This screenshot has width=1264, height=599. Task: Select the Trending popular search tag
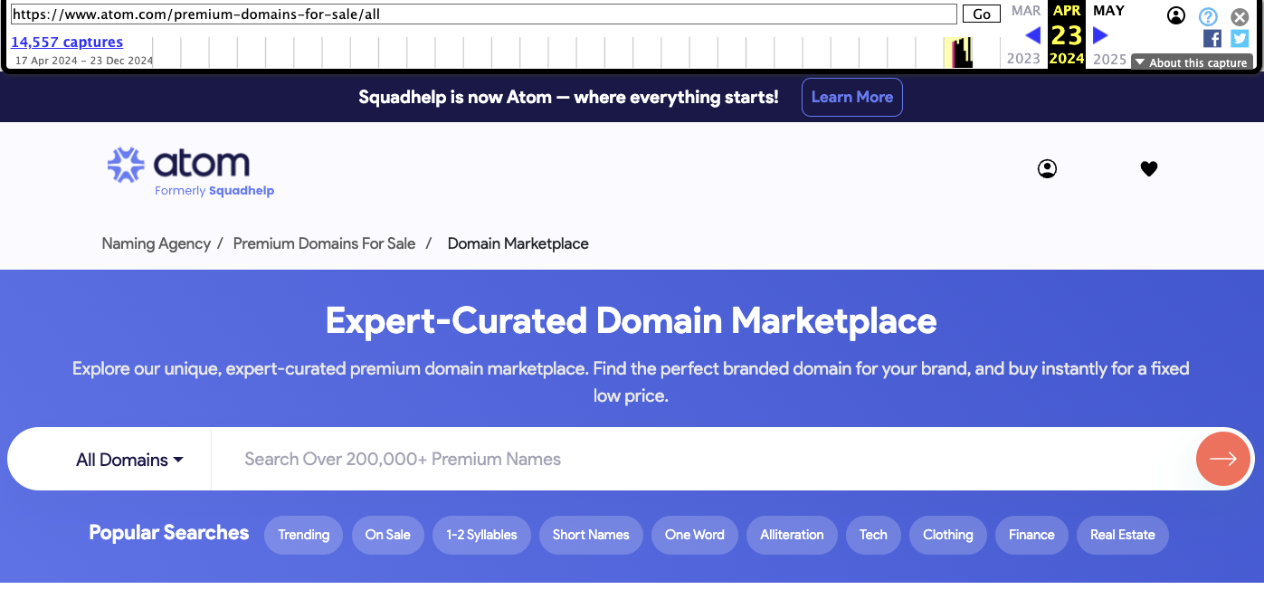303,535
